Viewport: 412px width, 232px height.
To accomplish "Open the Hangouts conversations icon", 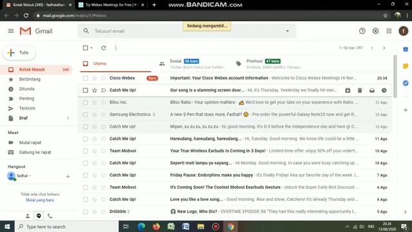I will tap(39, 216).
